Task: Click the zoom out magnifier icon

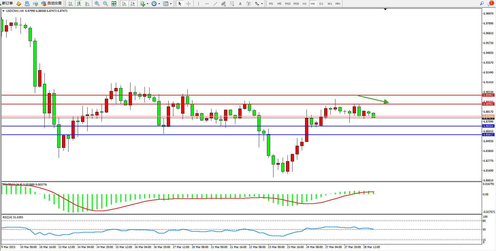Action: (x=105, y=4)
